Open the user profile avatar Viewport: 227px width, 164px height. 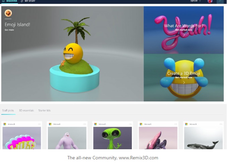210,1
